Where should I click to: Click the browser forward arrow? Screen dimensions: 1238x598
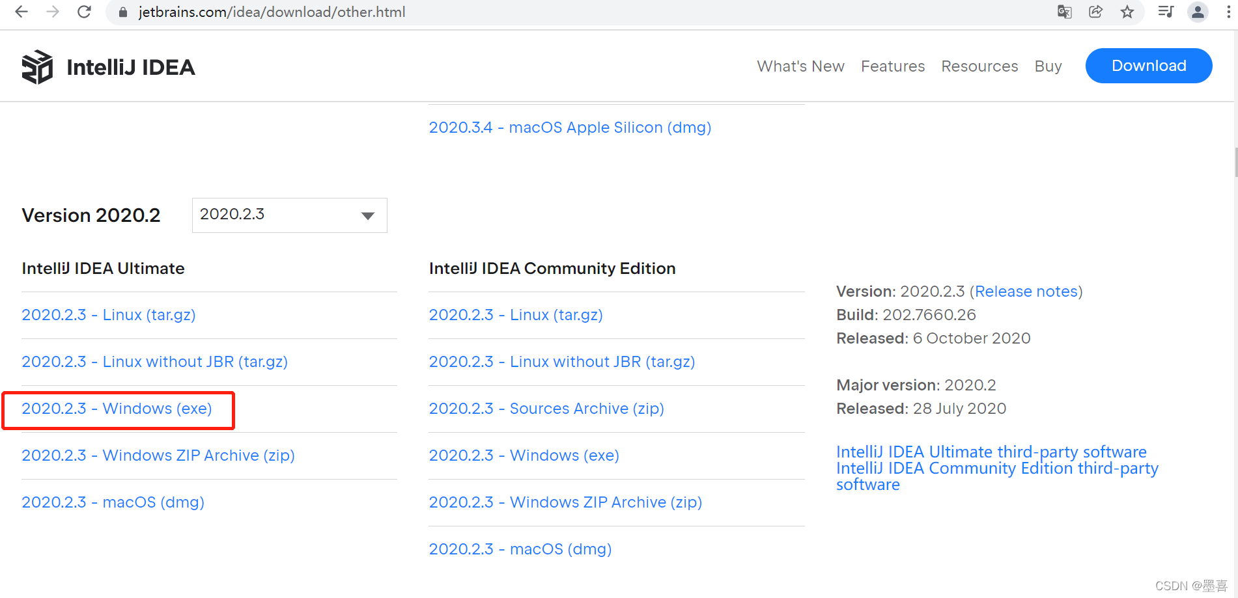click(53, 12)
